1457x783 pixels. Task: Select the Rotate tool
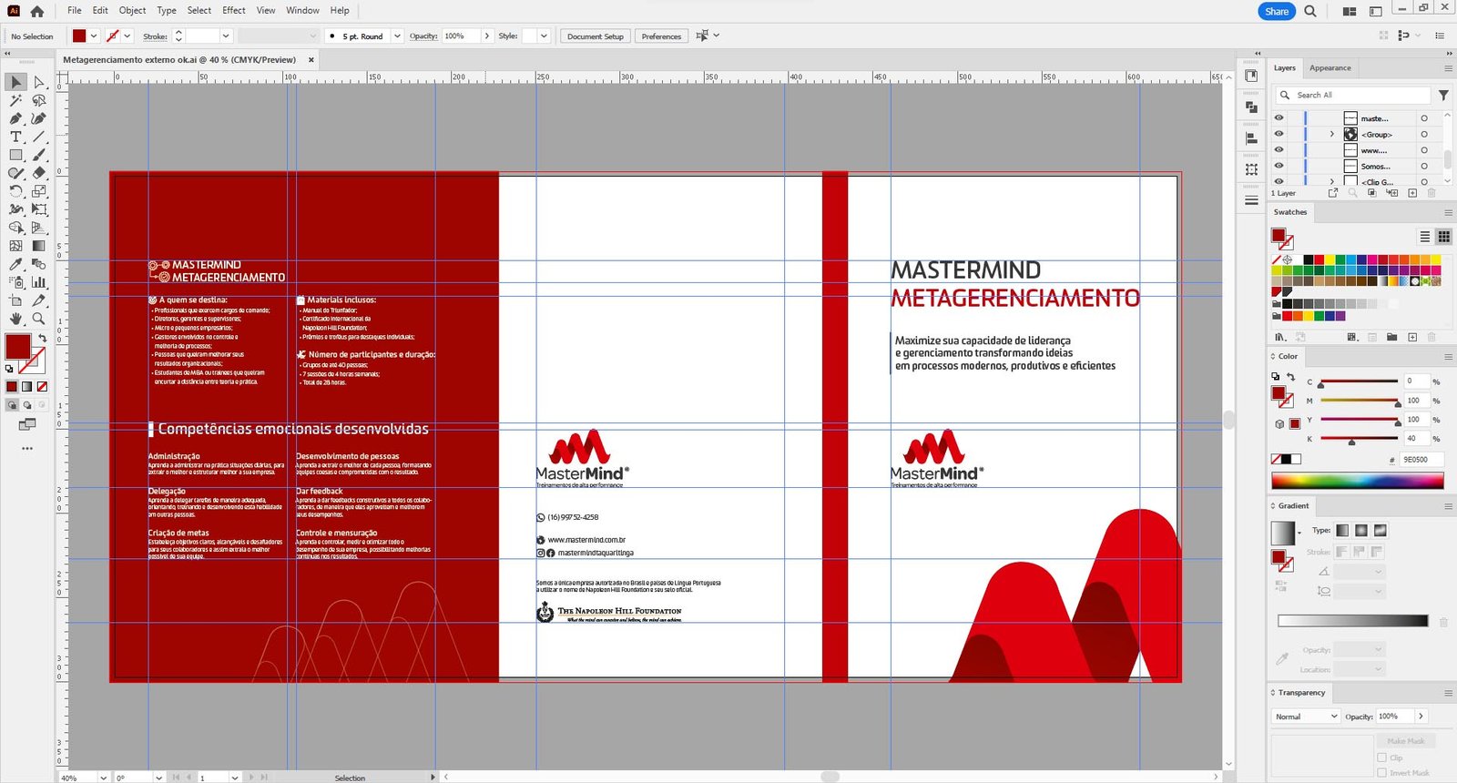pyautogui.click(x=15, y=191)
